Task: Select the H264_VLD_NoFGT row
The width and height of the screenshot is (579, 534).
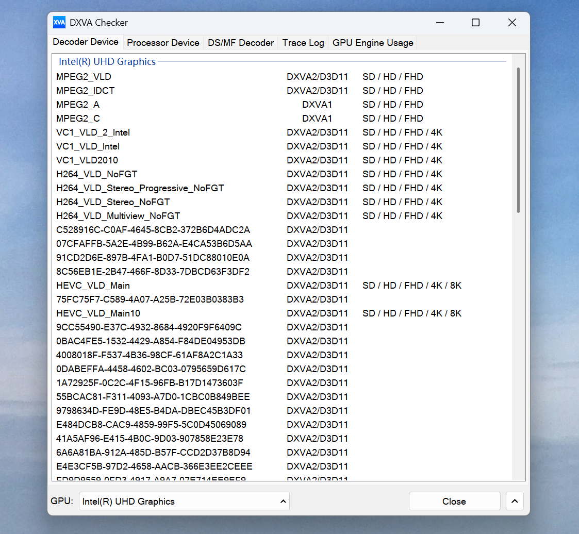Action: [282, 174]
